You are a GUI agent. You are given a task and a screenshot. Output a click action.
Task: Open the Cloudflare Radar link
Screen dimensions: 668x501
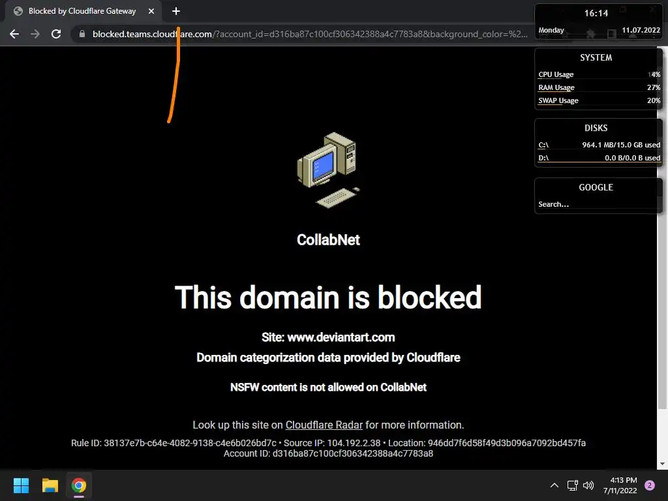[324, 425]
